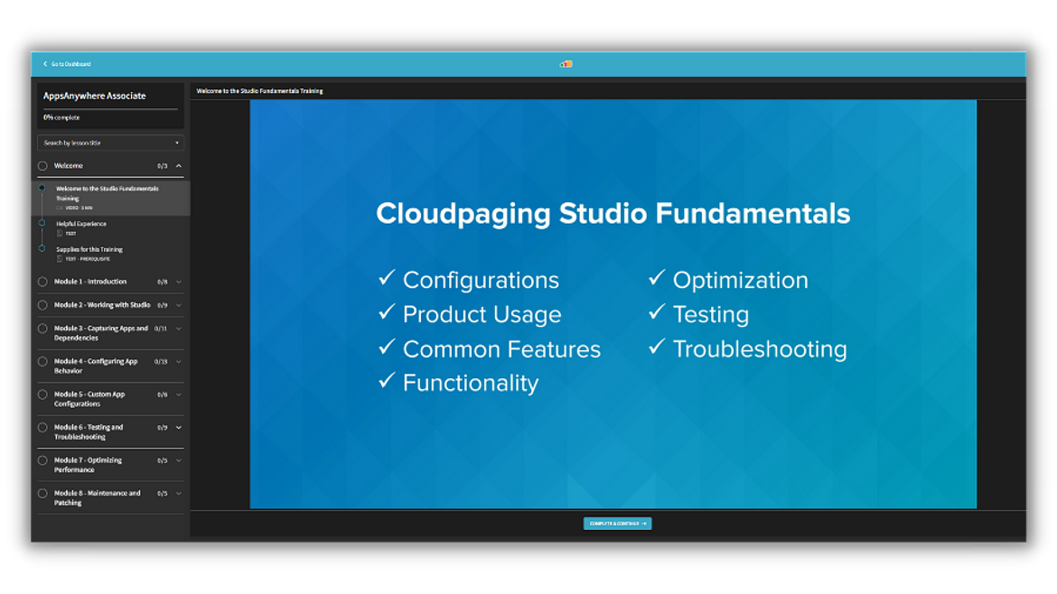
Task: Click the Cloudpaging Studio Fundamentals video slide
Action: tap(613, 304)
